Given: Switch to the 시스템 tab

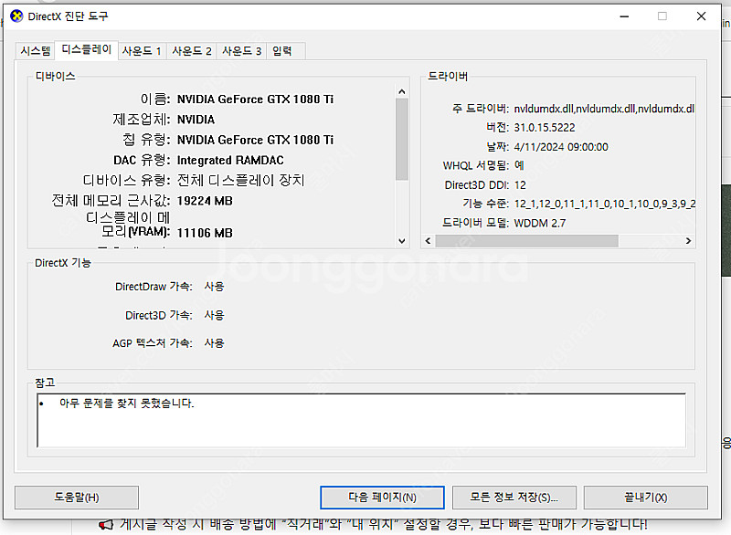Looking at the screenshot, I should 36,51.
